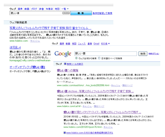Open キャッシュ link under hidekix.com/cat14 result

87,106
